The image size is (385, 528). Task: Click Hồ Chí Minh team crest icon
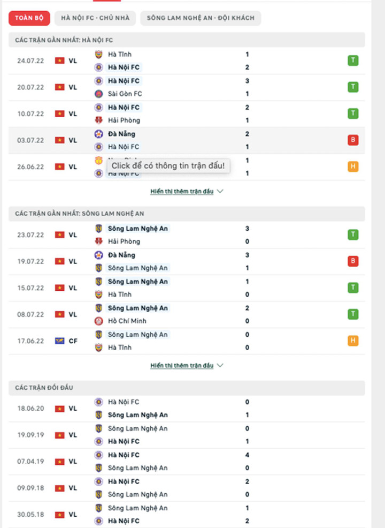[98, 321]
